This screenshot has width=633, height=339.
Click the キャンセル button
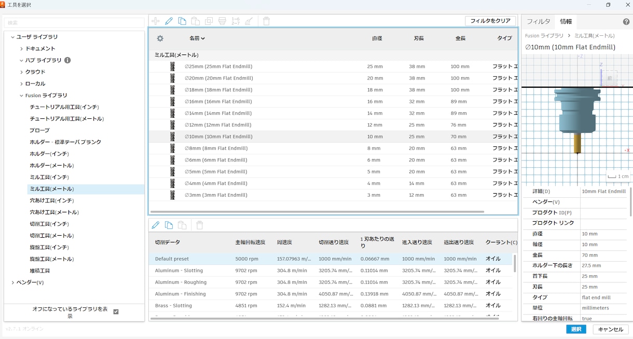pyautogui.click(x=611, y=330)
